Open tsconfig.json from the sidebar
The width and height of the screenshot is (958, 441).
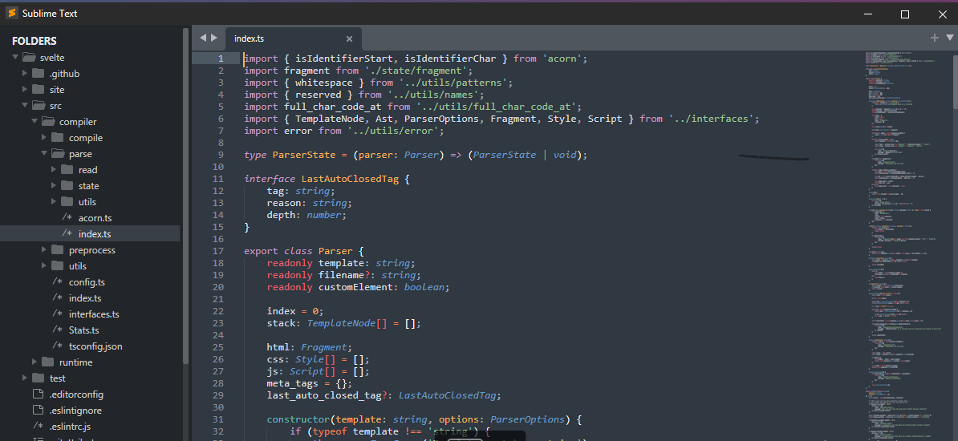[95, 346]
